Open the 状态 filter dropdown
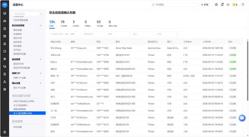Image resolution: width=249 pixels, height=137 pixels. pyautogui.click(x=167, y=34)
